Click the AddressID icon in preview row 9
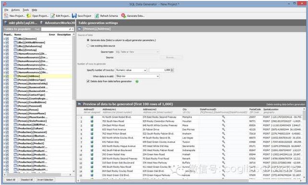Image resolution: width=308 pixels, height=185 pixels. click(92, 150)
